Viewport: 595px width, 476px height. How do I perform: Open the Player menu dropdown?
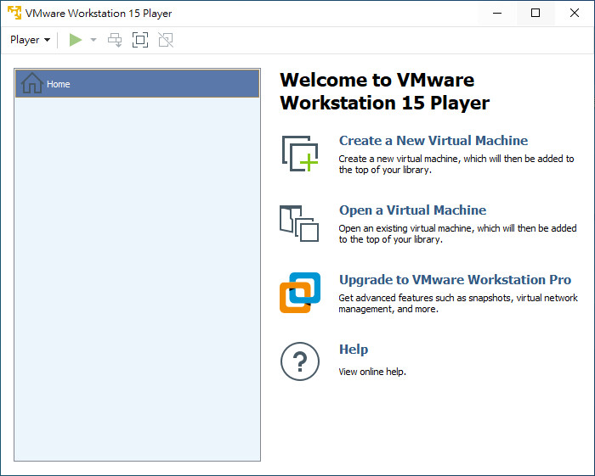point(30,40)
